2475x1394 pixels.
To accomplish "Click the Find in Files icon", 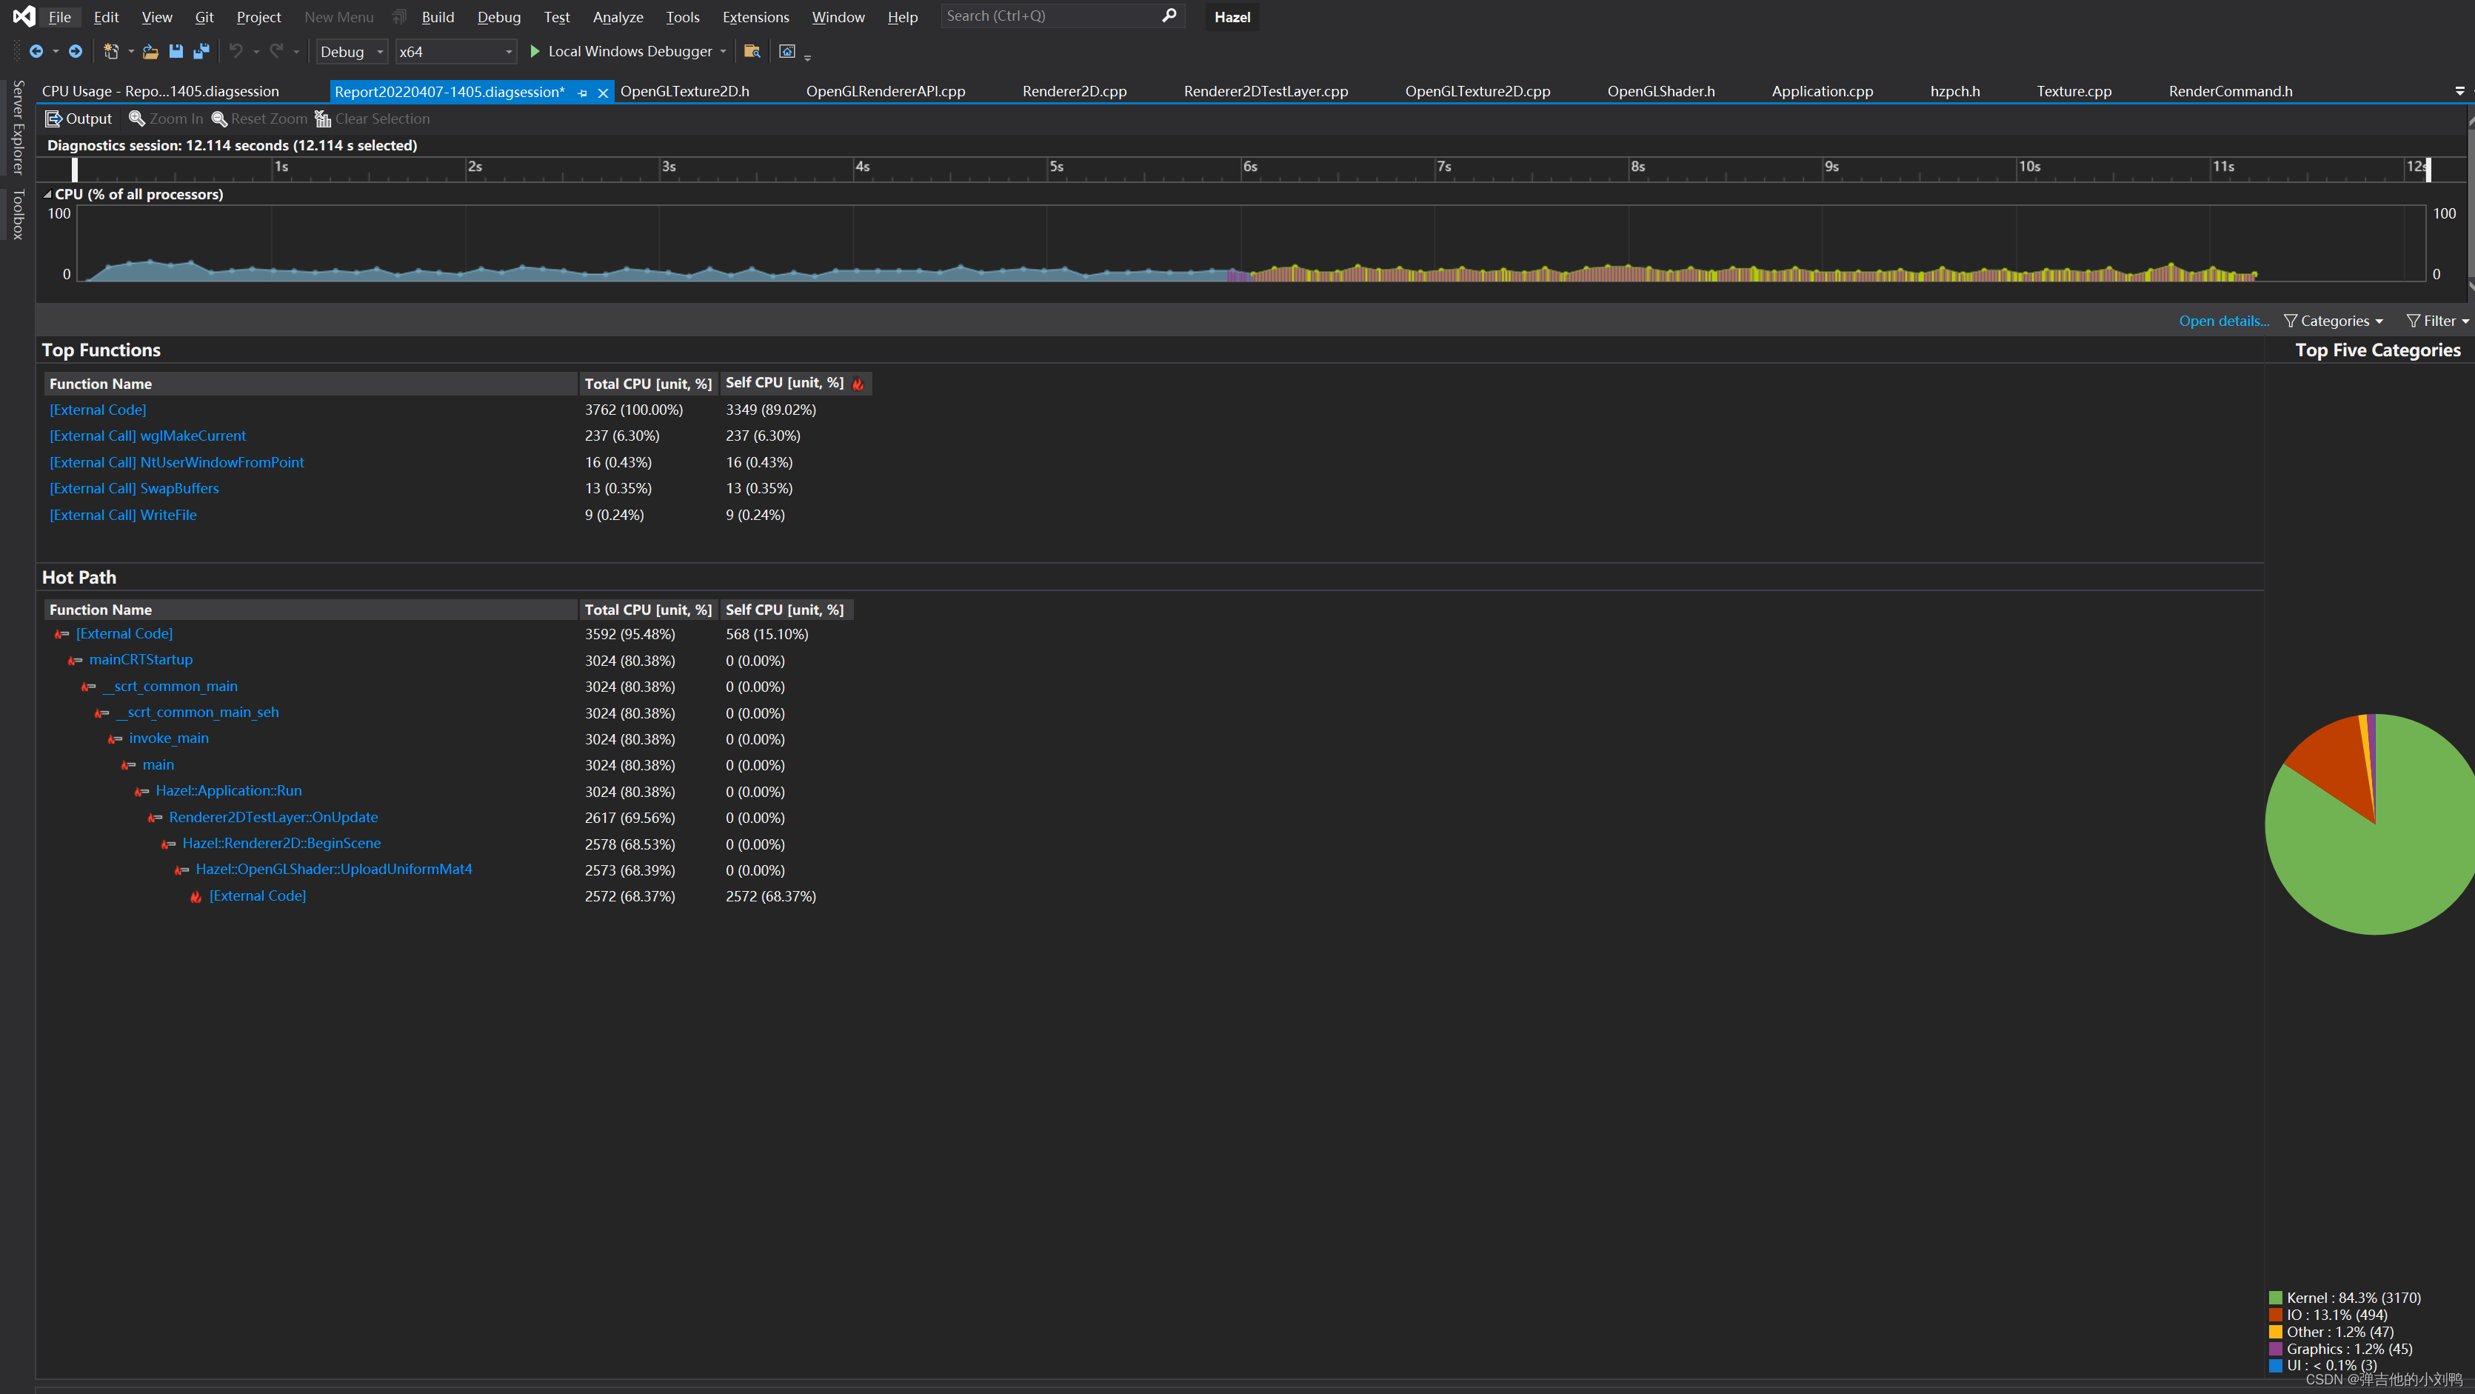I will click(x=752, y=52).
